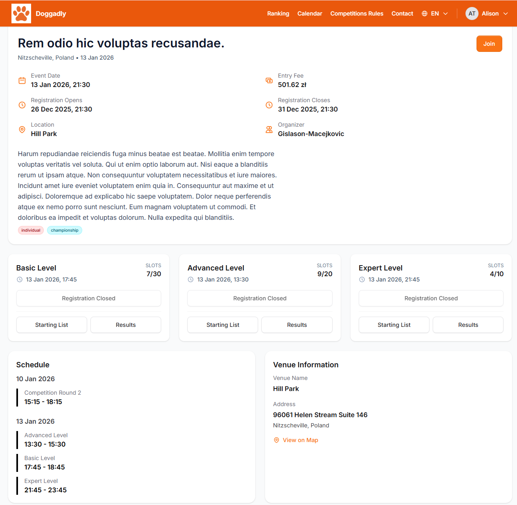Click the Registration Opens clock icon
The height and width of the screenshot is (505, 517).
(22, 105)
